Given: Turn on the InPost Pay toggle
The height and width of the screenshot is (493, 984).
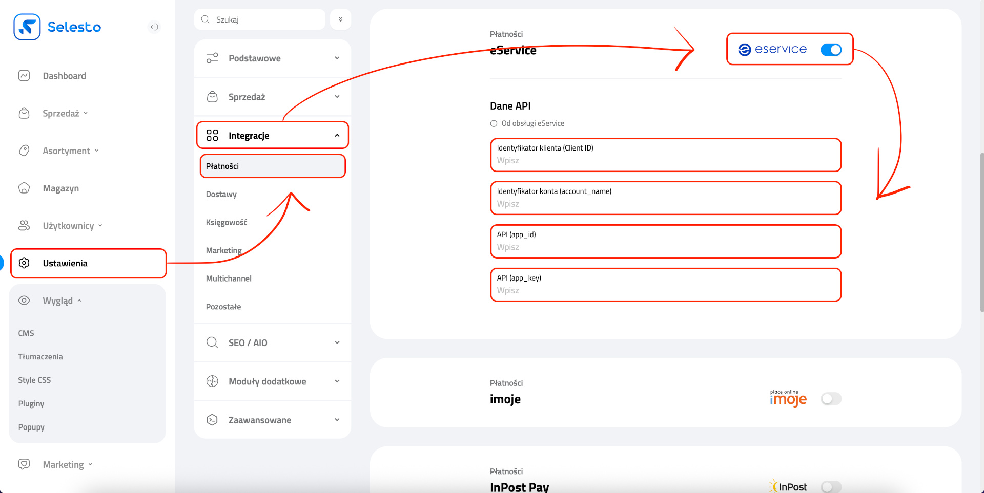Looking at the screenshot, I should (831, 487).
